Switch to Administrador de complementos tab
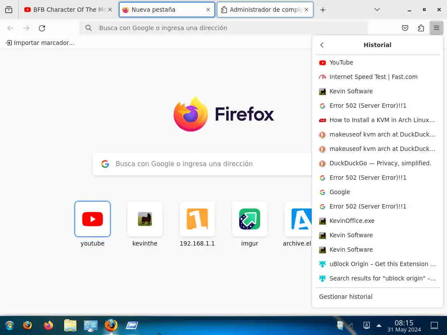The image size is (447, 335). (x=265, y=10)
